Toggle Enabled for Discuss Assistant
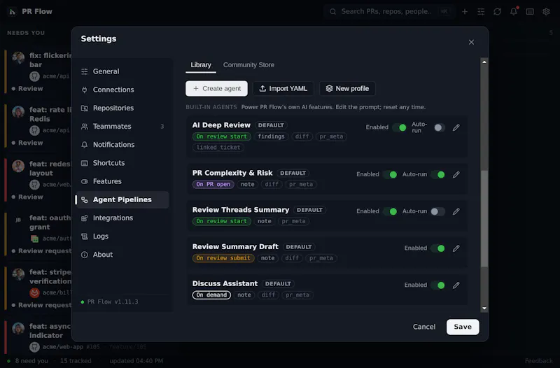The height and width of the screenshot is (368, 560). tap(438, 285)
